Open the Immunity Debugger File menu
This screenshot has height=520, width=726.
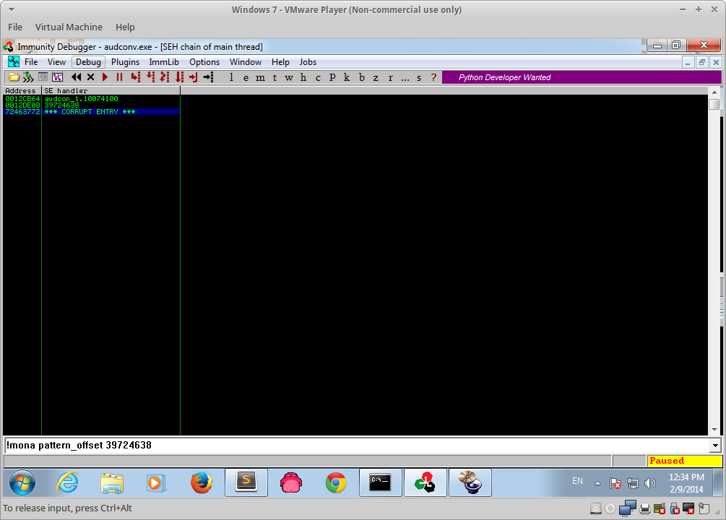[31, 62]
